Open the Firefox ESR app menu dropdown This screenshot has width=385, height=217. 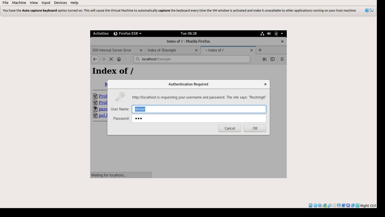tap(127, 33)
